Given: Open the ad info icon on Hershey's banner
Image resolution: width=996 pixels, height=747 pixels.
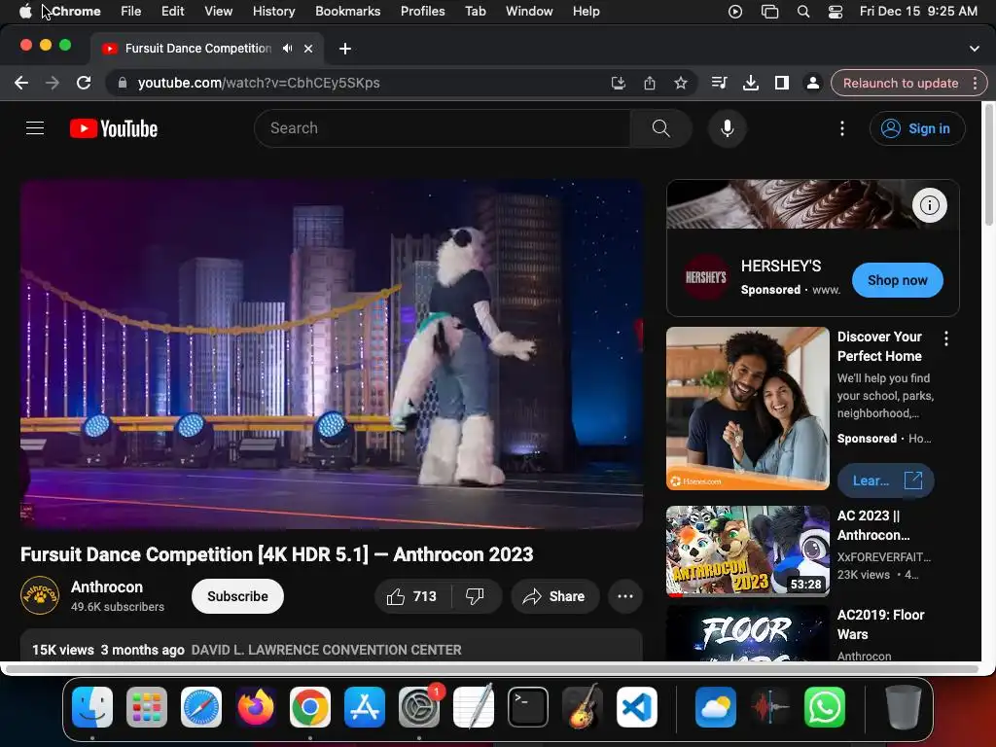Looking at the screenshot, I should (930, 205).
